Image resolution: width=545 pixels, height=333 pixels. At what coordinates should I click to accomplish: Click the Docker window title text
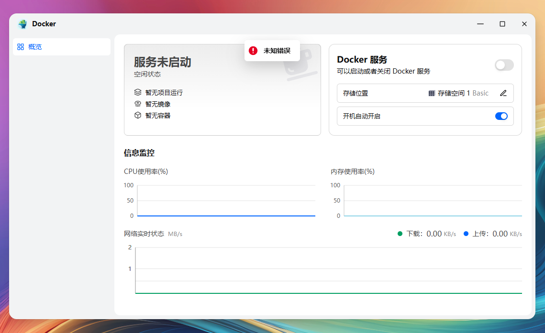[x=44, y=24]
